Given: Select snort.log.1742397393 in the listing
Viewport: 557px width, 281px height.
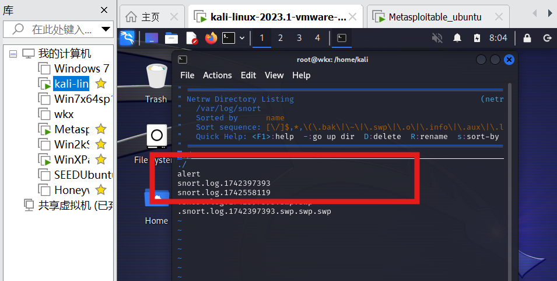Looking at the screenshot, I should click(224, 183).
